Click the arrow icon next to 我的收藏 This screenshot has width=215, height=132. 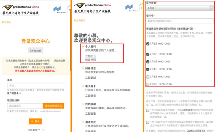click(x=83, y=104)
